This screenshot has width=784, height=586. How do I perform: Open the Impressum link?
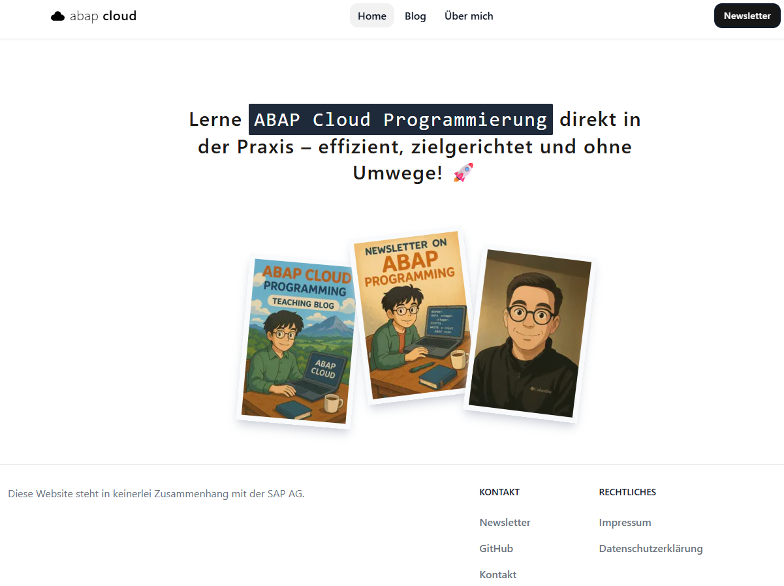[x=625, y=522]
